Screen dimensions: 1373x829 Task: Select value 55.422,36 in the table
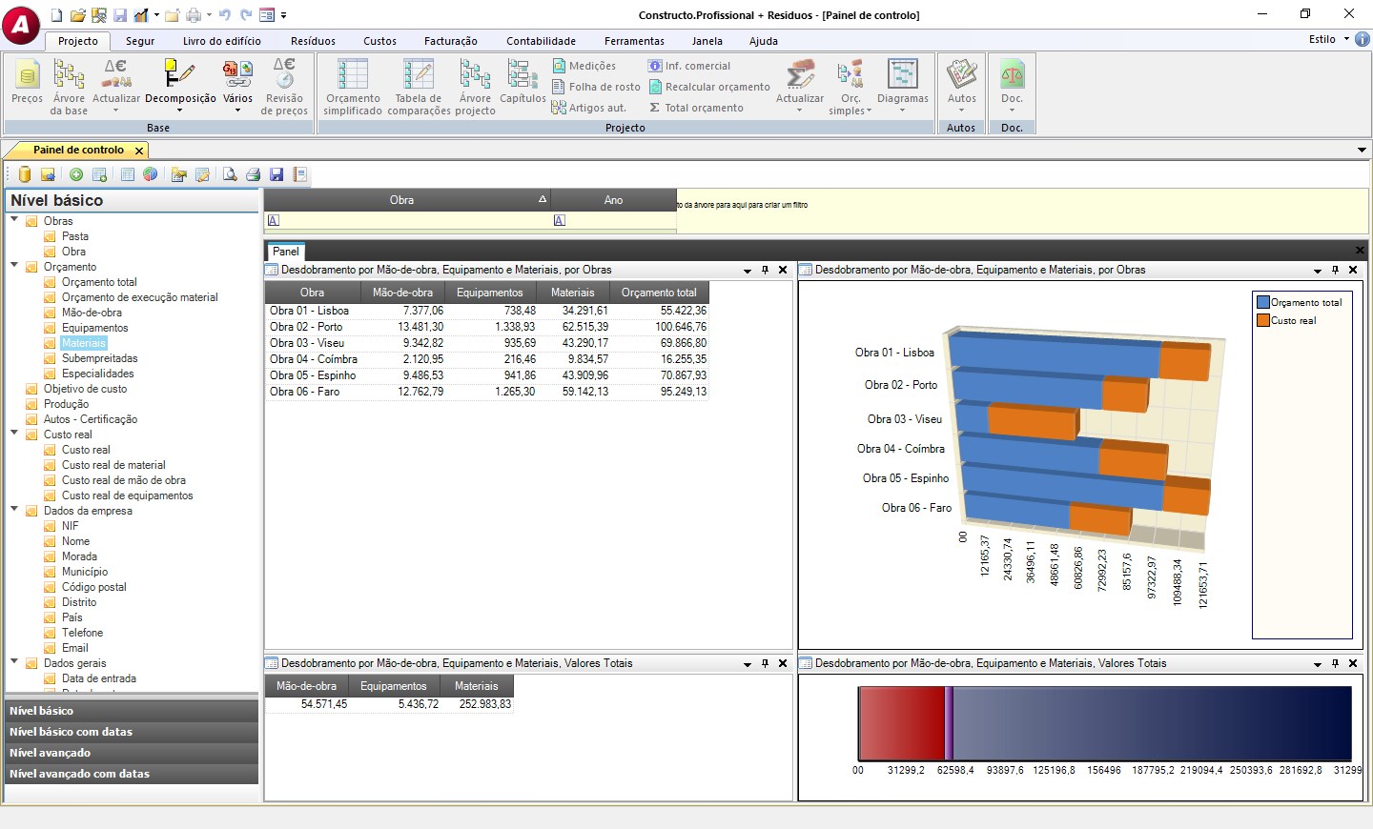point(684,311)
